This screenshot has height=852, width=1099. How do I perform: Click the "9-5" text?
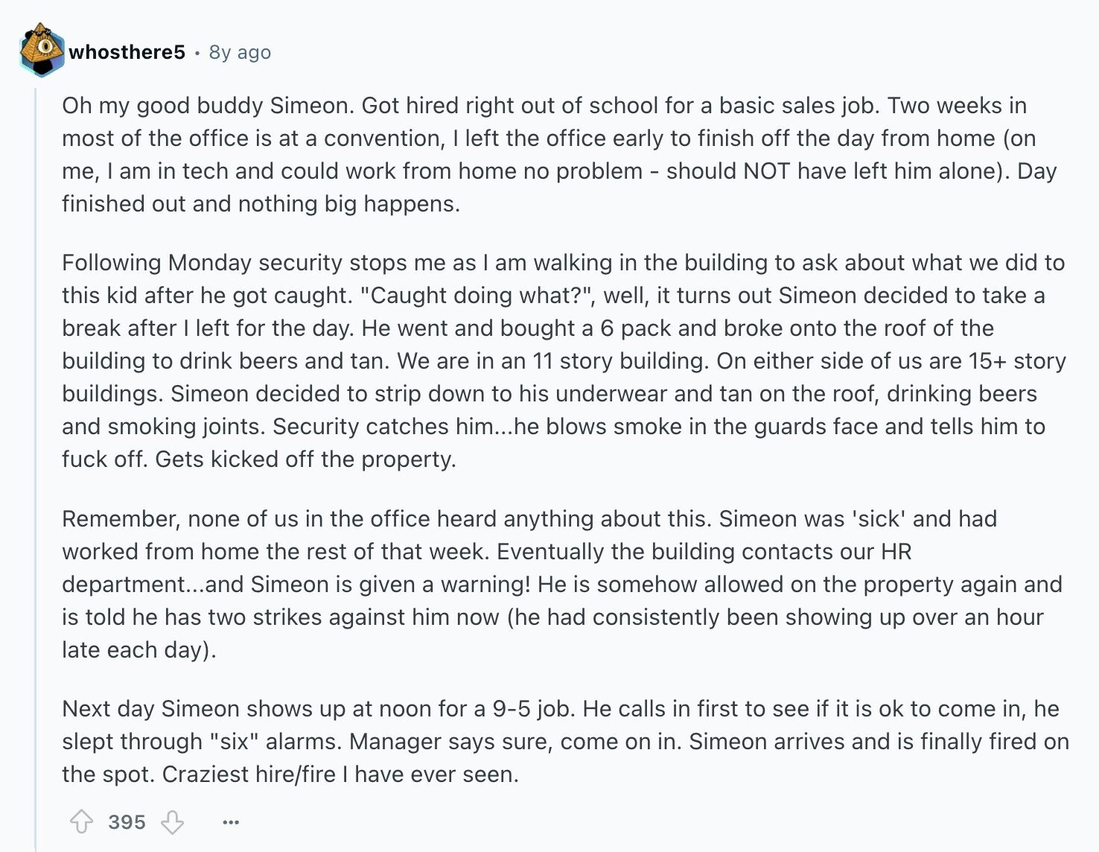coord(512,708)
